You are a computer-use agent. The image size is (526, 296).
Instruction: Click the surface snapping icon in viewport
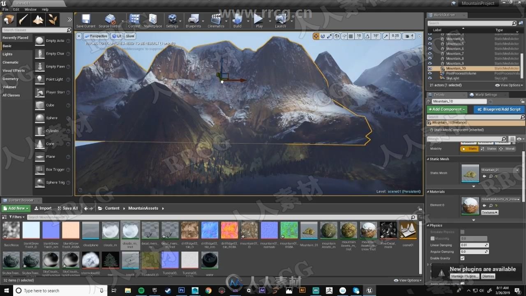344,36
